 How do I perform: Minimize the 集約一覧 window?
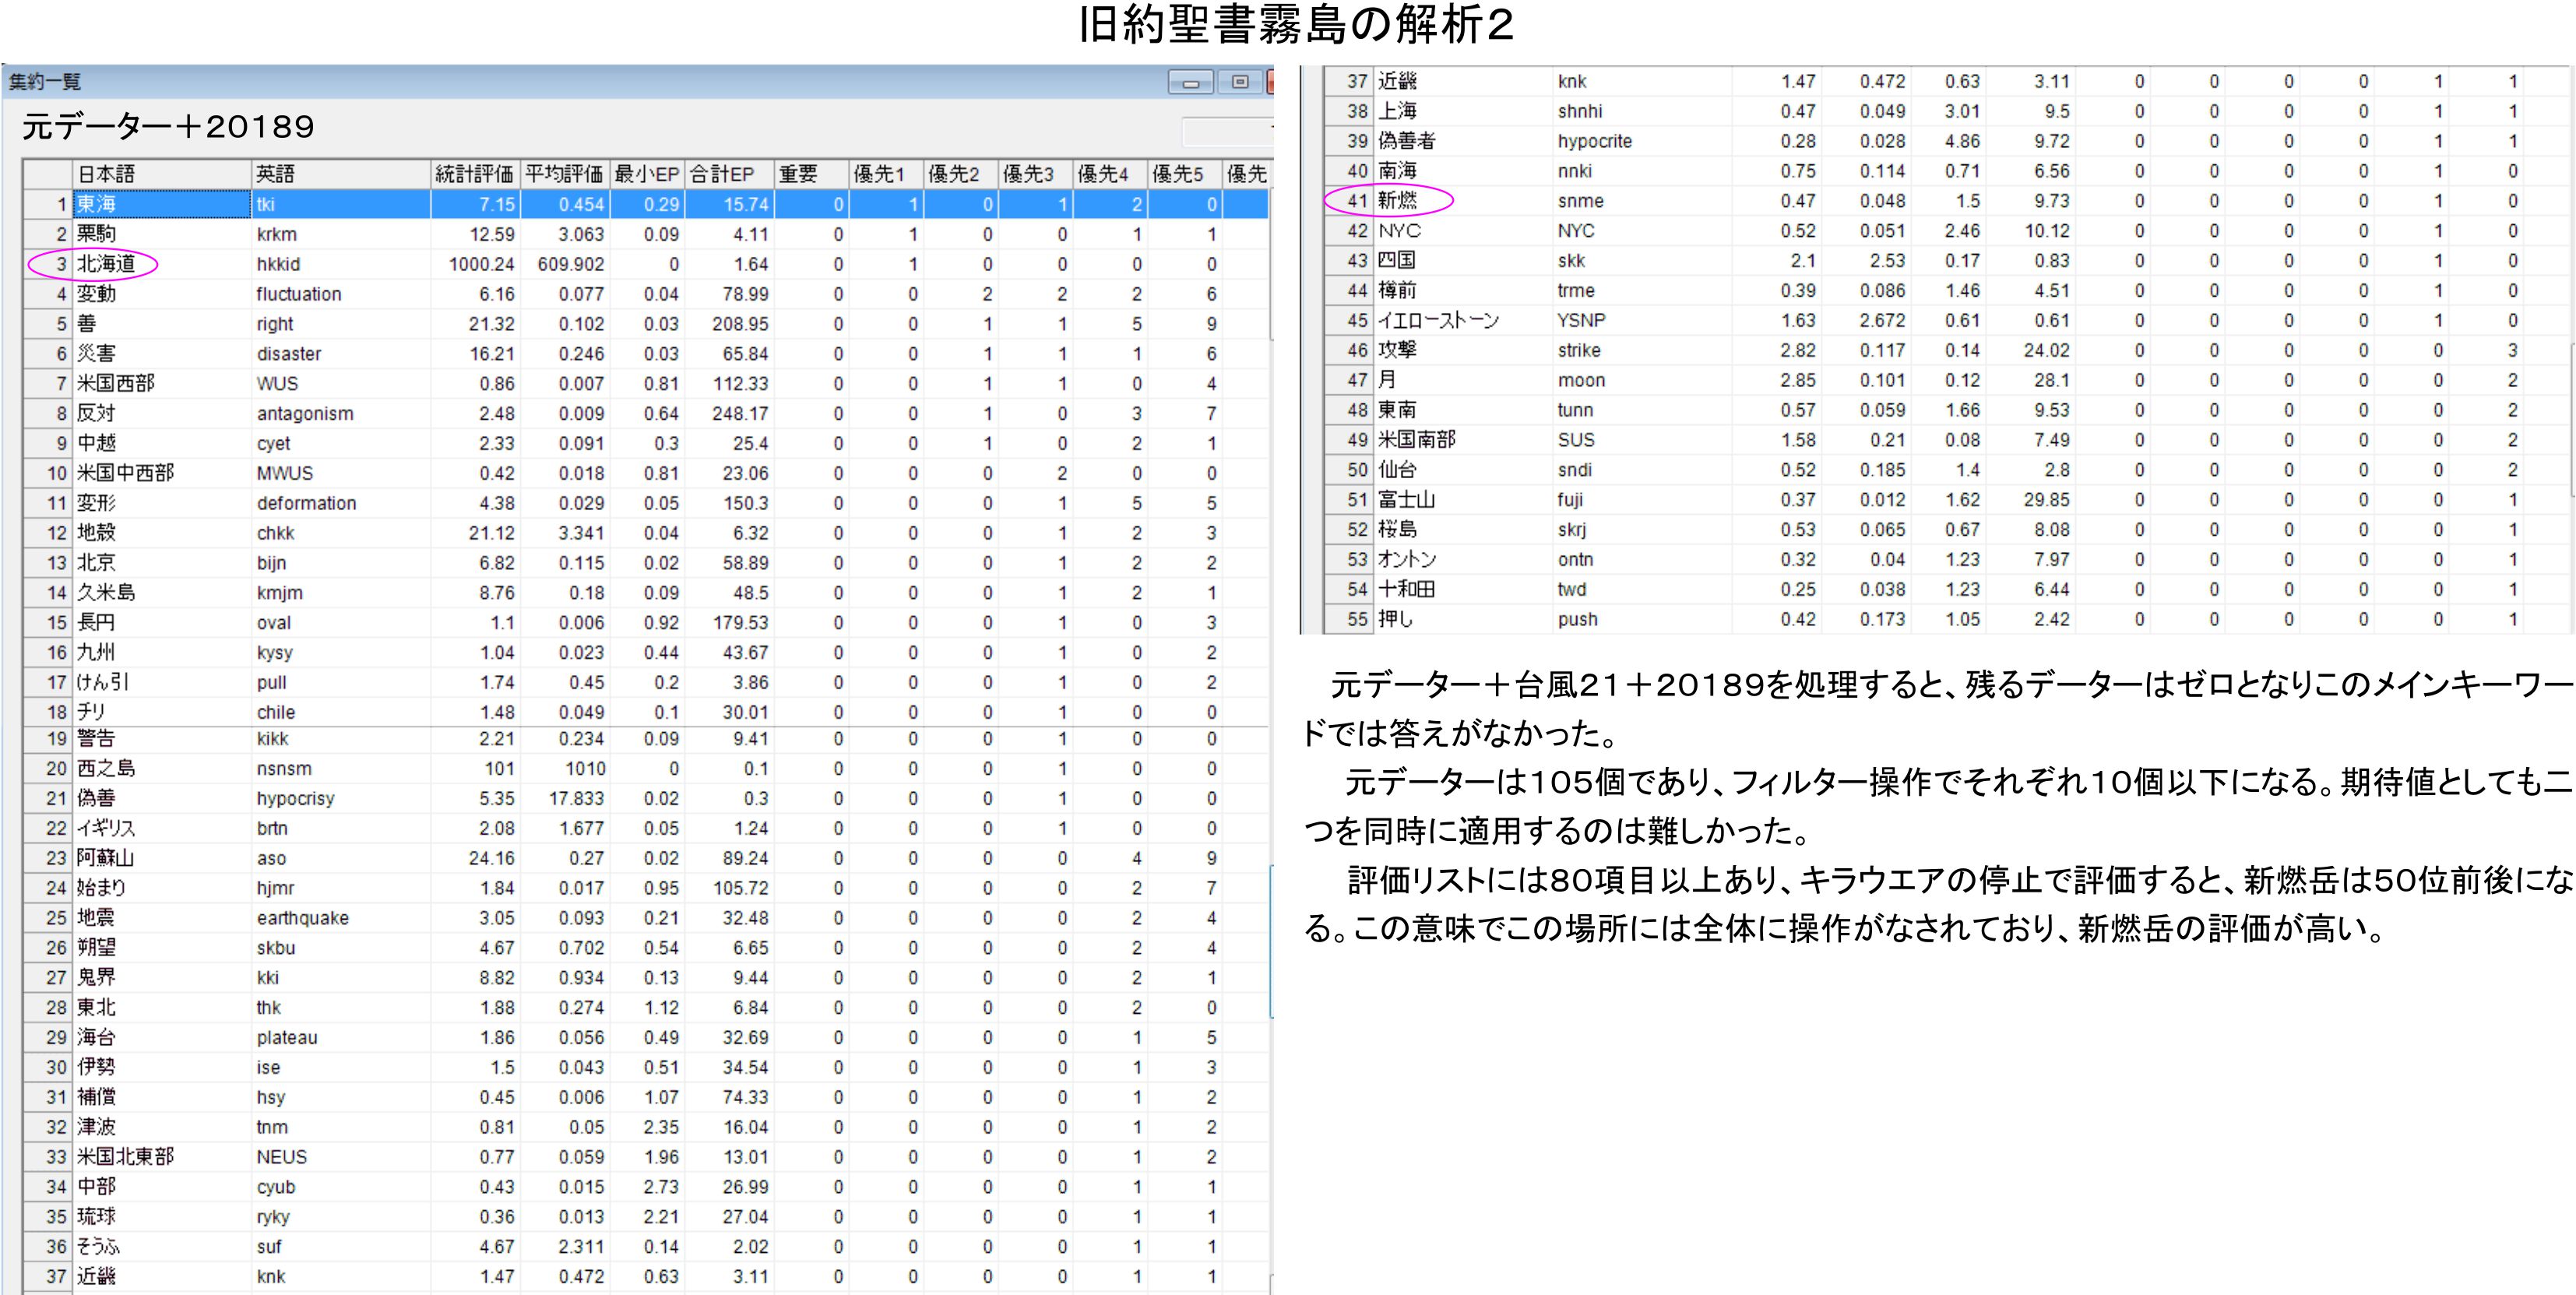point(1190,83)
